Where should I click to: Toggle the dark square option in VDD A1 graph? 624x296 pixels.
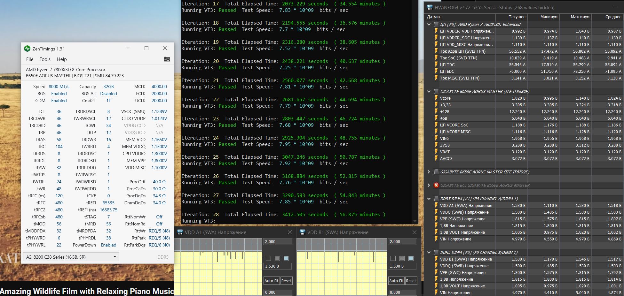[x=268, y=258]
